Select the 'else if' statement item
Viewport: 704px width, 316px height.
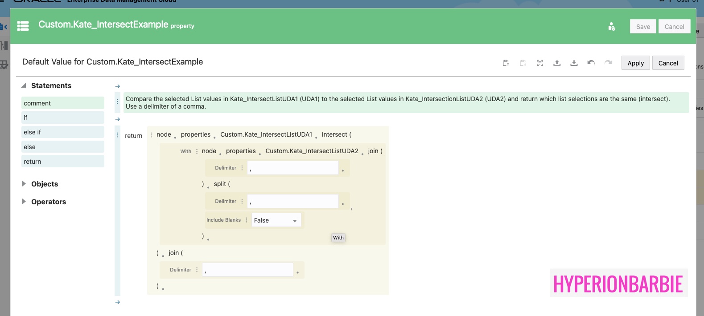point(62,132)
